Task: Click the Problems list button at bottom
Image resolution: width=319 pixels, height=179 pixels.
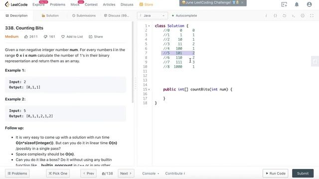Action: [x=17, y=174]
